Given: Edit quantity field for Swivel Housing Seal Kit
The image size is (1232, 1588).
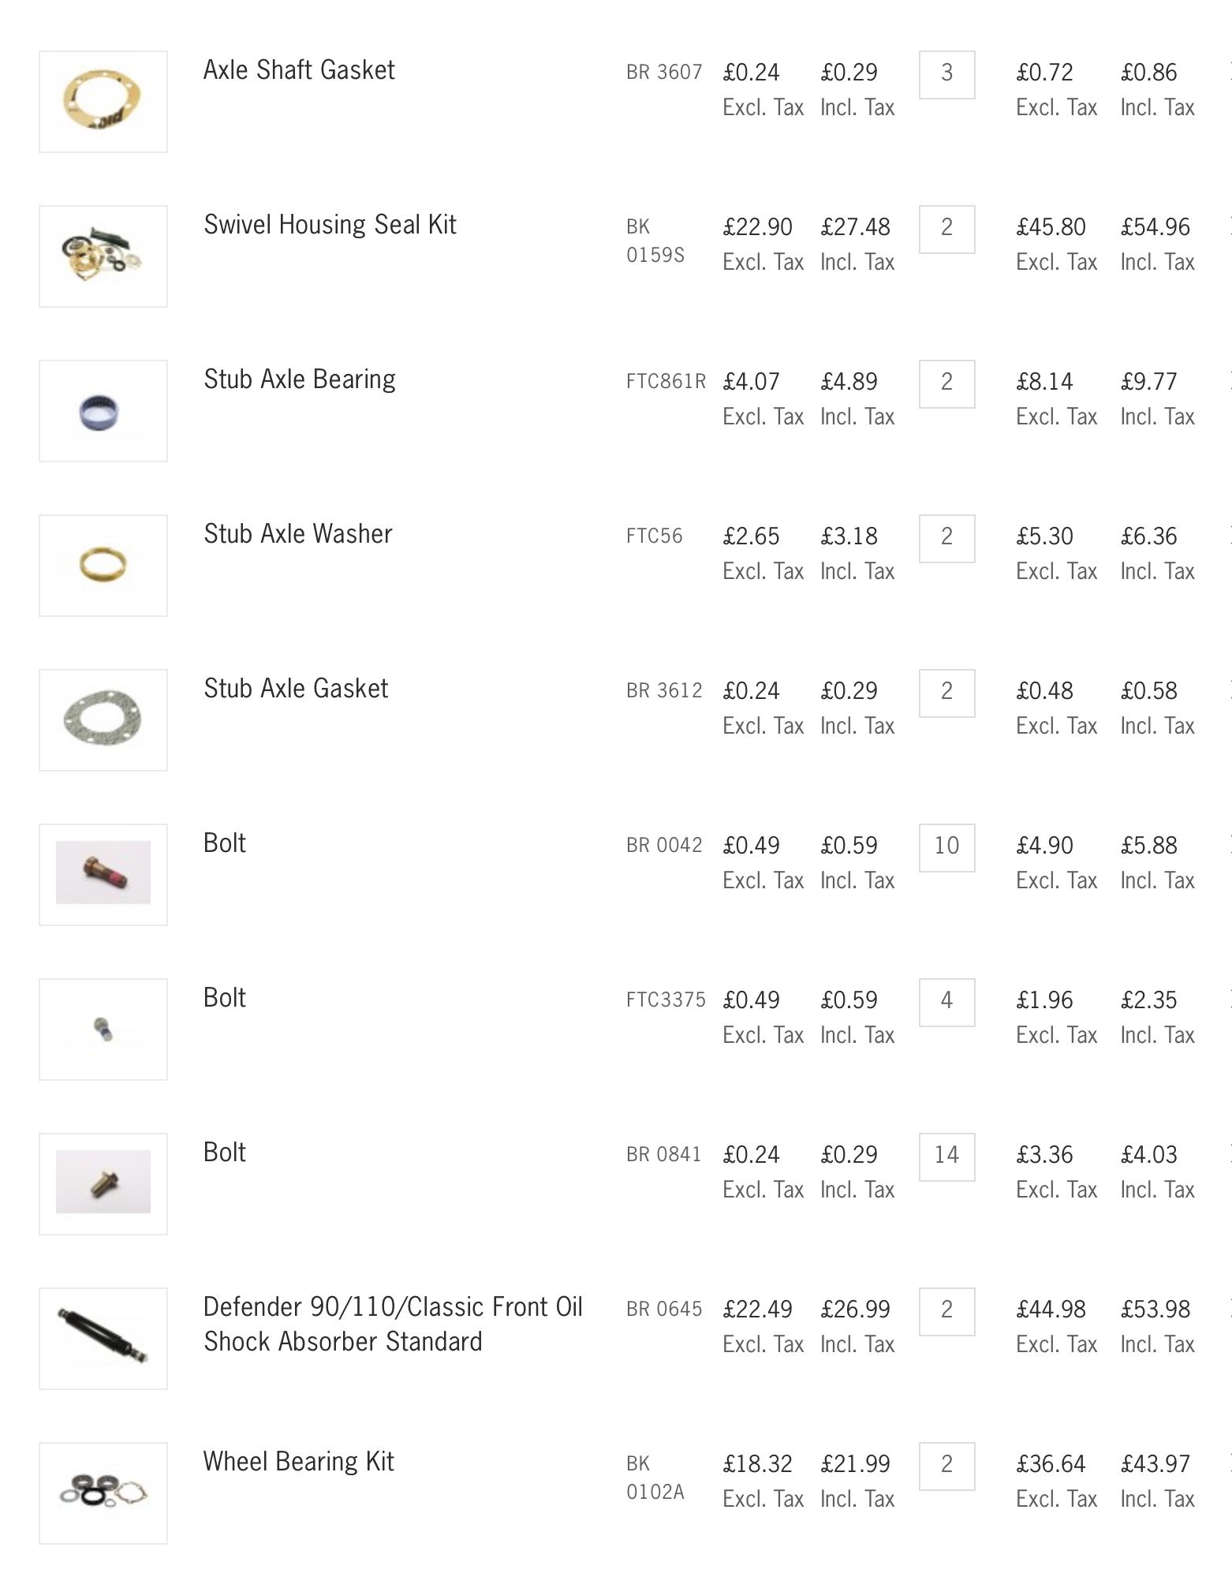Looking at the screenshot, I should pos(946,230).
